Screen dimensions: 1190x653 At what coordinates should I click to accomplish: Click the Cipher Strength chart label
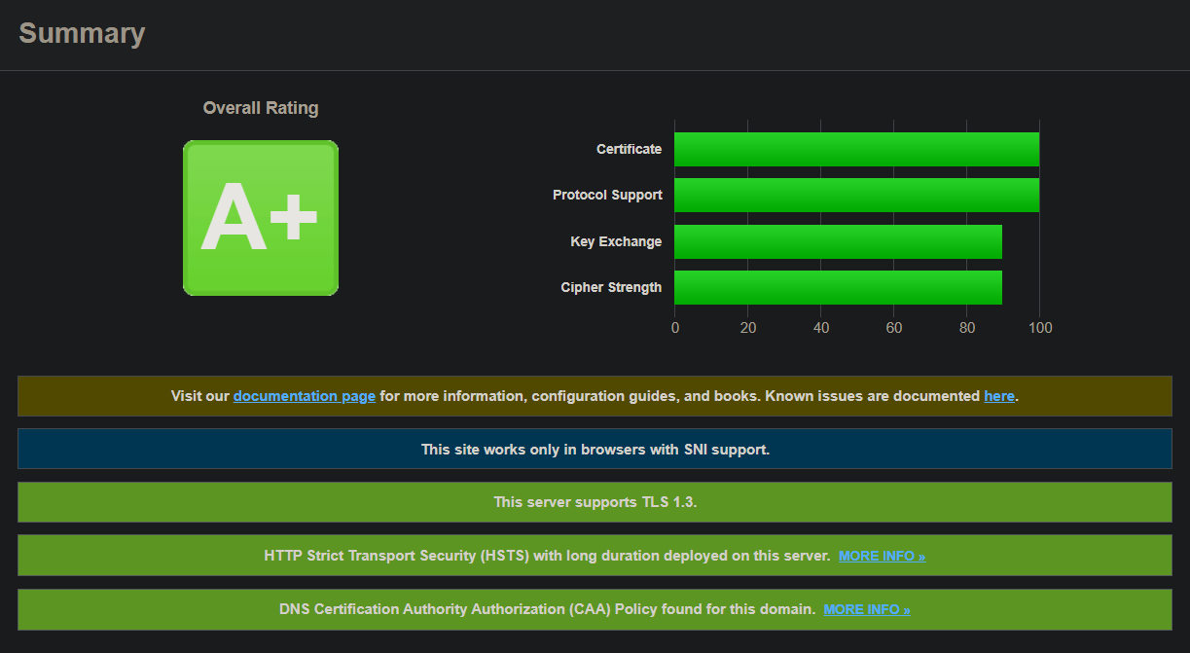point(611,287)
